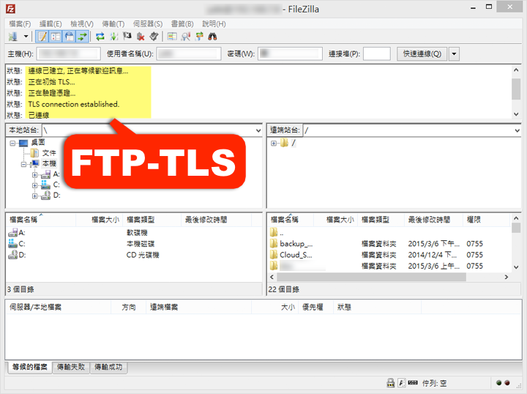Click the green activity indicator light
The image size is (527, 394).
tap(498, 383)
